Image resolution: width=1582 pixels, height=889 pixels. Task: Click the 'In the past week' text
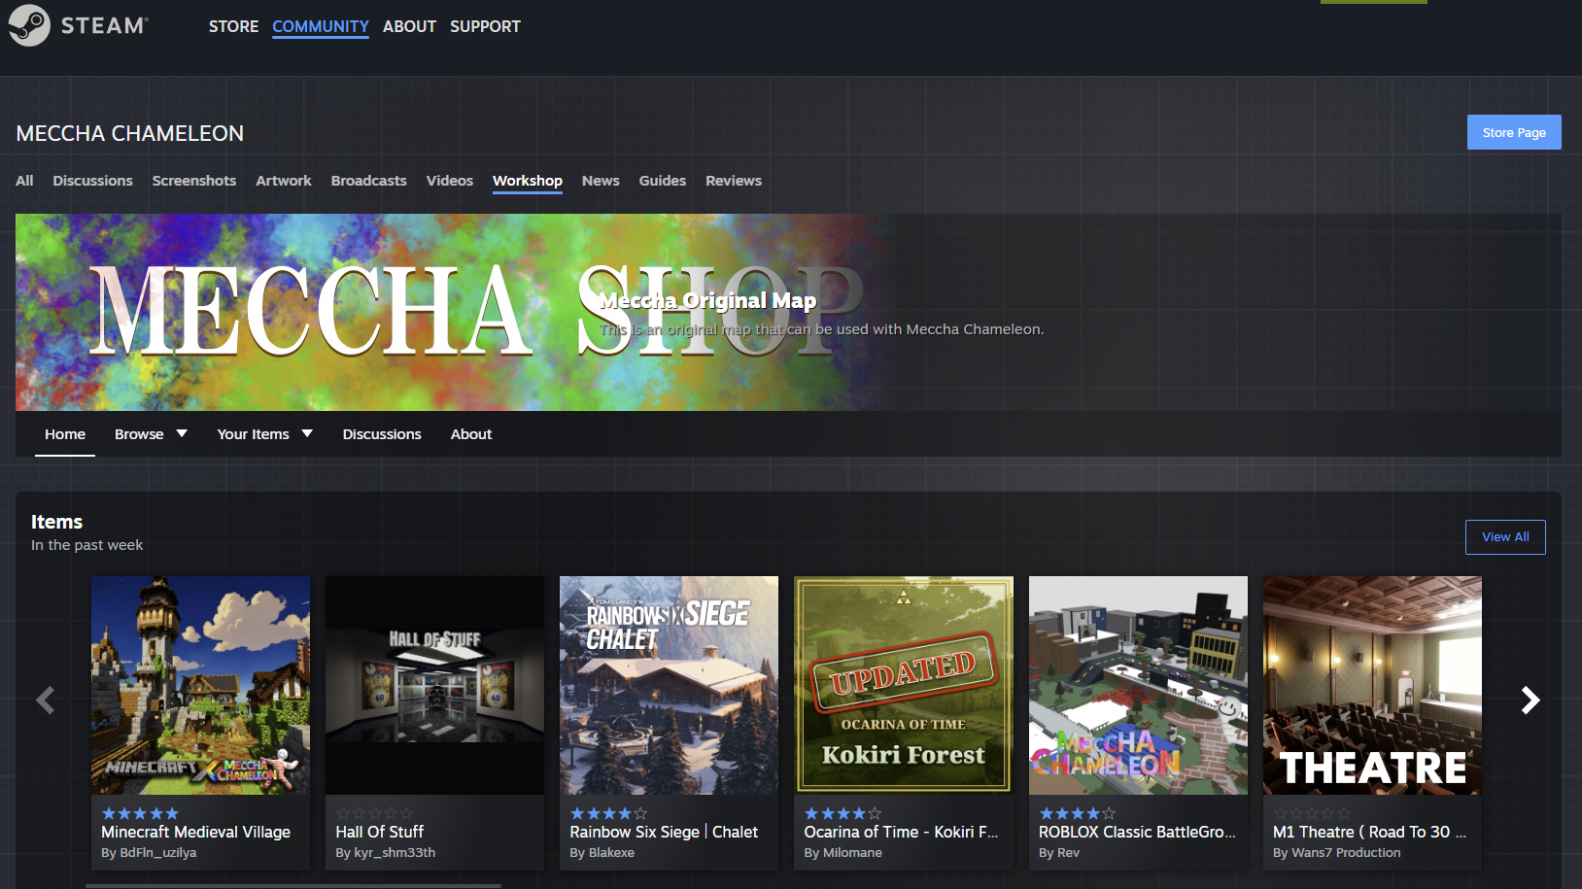pyautogui.click(x=86, y=545)
